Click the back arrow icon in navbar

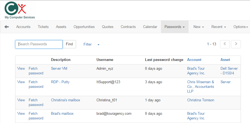(x=7, y=27)
